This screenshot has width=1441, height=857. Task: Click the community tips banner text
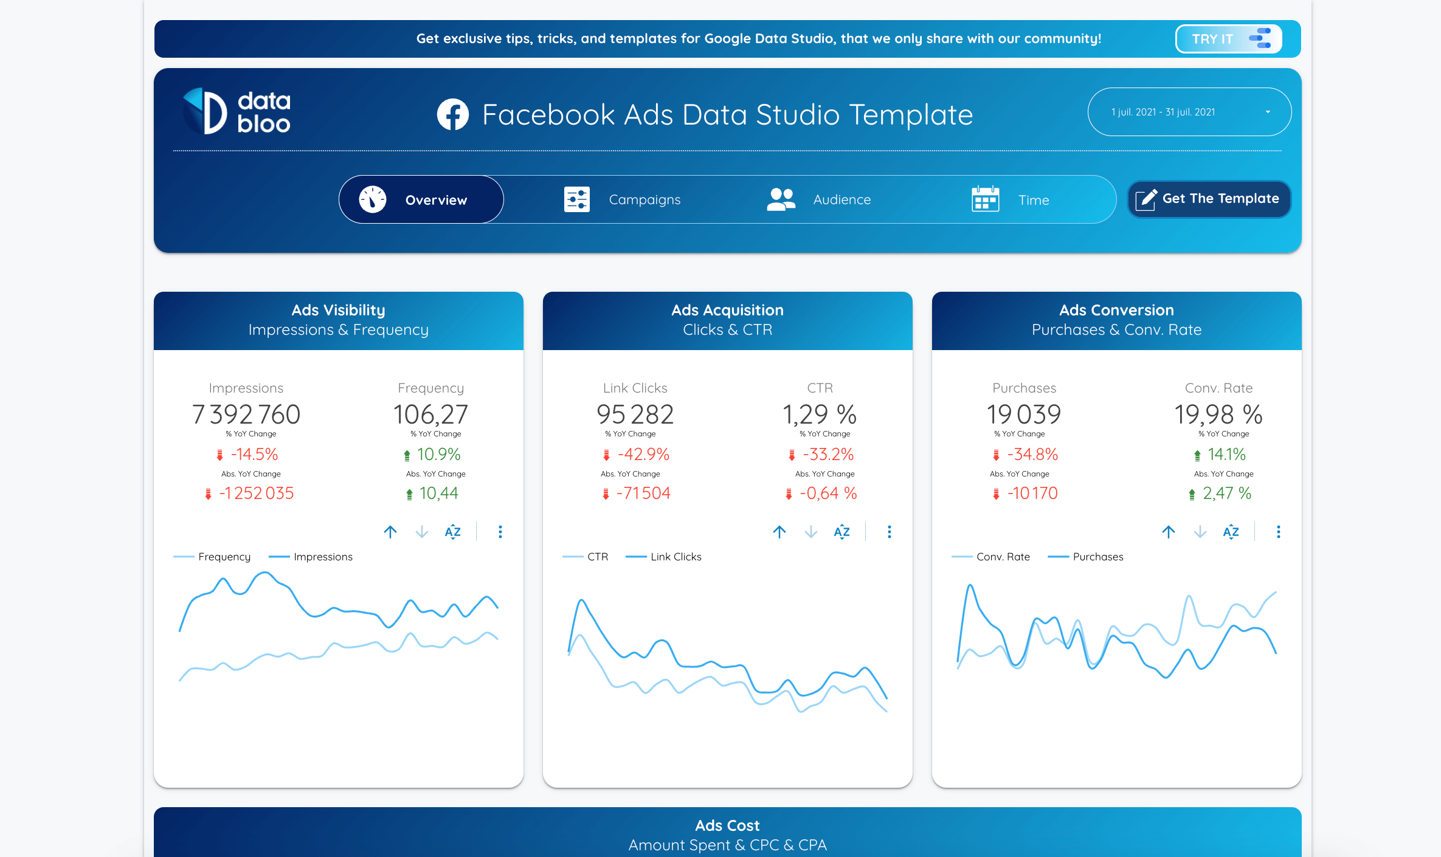pyautogui.click(x=759, y=38)
